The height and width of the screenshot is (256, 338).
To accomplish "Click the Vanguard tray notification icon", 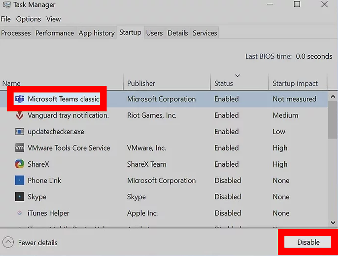I will point(19,115).
